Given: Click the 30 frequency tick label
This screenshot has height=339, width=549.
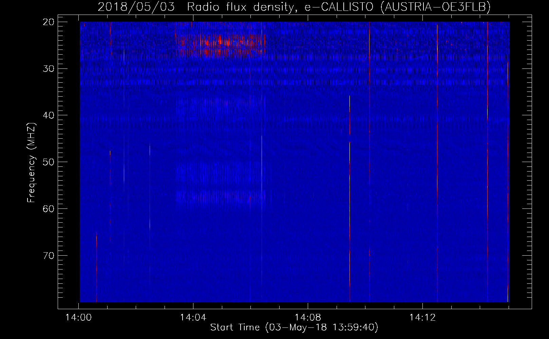Looking at the screenshot, I should 49,69.
